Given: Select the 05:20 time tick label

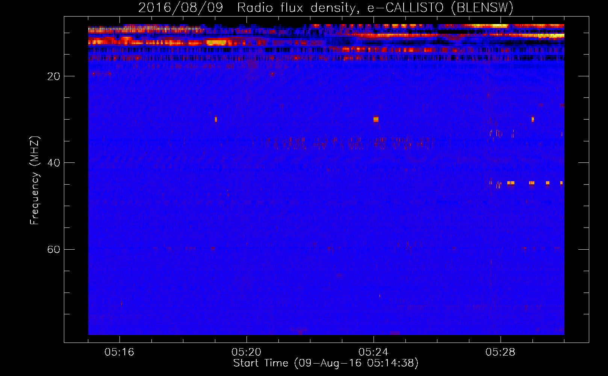Looking at the screenshot, I should pyautogui.click(x=247, y=352).
